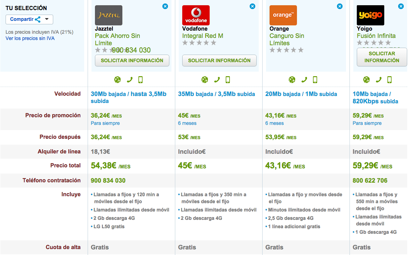
Task: Rate Vodafone Integral Red M stars
Action: (x=199, y=43)
